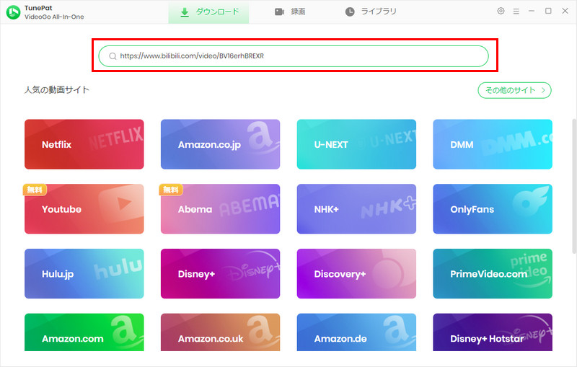Viewport: 577px width, 367px height.
Task: Open その他のサイト button
Action: click(x=514, y=90)
